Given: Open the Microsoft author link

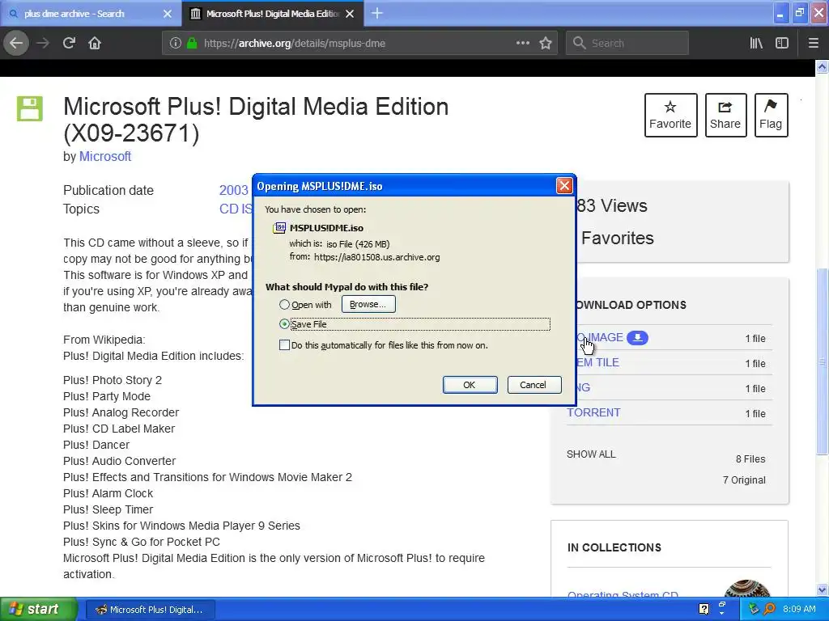Looking at the screenshot, I should pyautogui.click(x=104, y=156).
